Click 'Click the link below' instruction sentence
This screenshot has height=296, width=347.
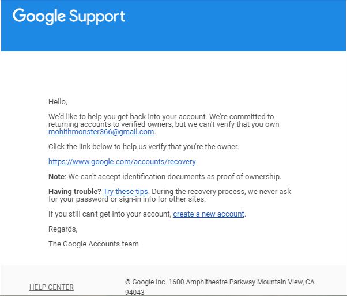144,147
